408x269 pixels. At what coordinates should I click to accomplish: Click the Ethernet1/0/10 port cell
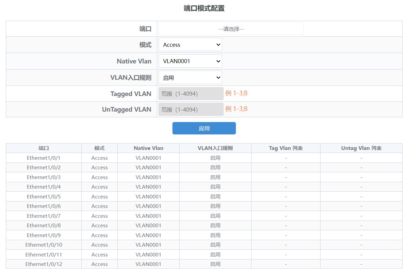[44, 245]
